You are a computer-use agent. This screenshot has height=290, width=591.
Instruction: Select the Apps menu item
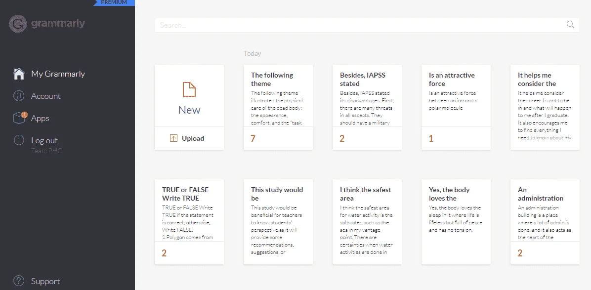coord(40,118)
